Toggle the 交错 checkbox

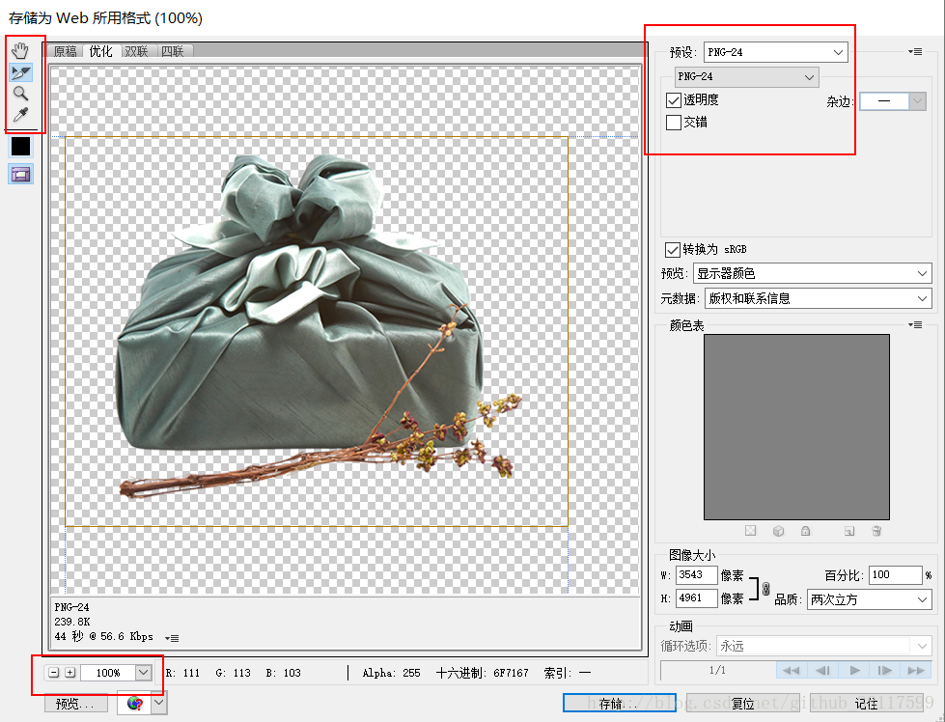[x=673, y=123]
